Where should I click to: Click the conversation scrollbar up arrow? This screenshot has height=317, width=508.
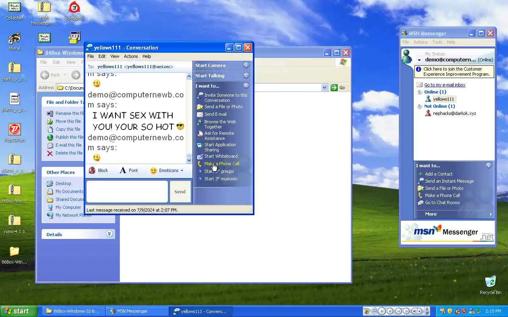(x=189, y=76)
